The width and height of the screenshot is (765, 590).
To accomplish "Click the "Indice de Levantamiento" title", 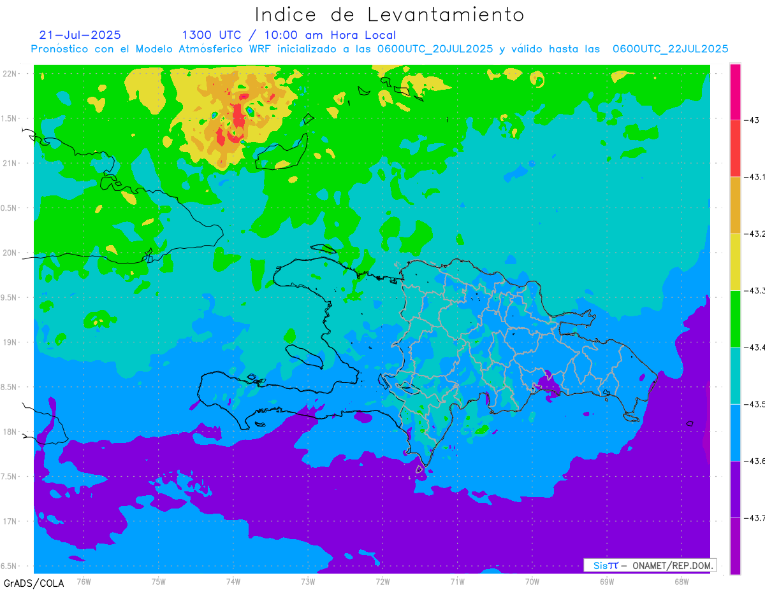I will click(389, 15).
